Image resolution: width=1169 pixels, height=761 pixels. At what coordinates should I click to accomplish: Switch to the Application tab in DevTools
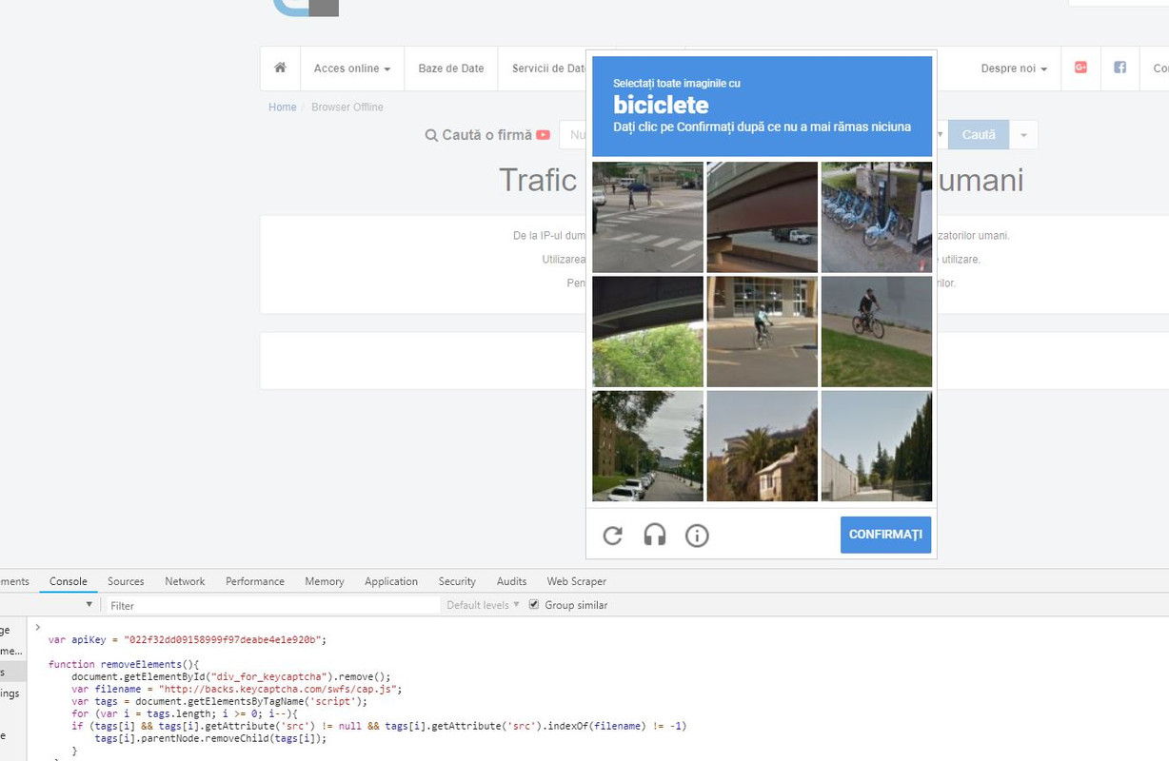(391, 581)
